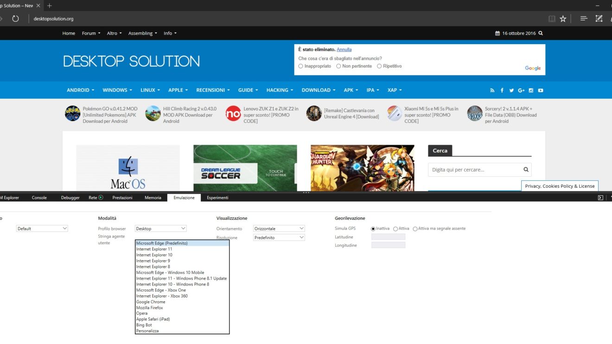612x344 pixels.
Task: Click the Annulla link
Action: click(344, 50)
